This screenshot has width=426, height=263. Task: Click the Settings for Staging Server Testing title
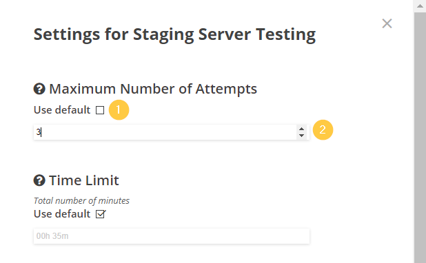click(174, 34)
